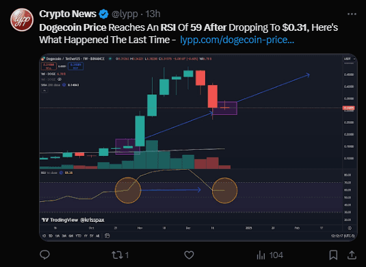Click the USDT currency dropdown on chart
This screenshot has width=366, height=267.
pos(349,59)
